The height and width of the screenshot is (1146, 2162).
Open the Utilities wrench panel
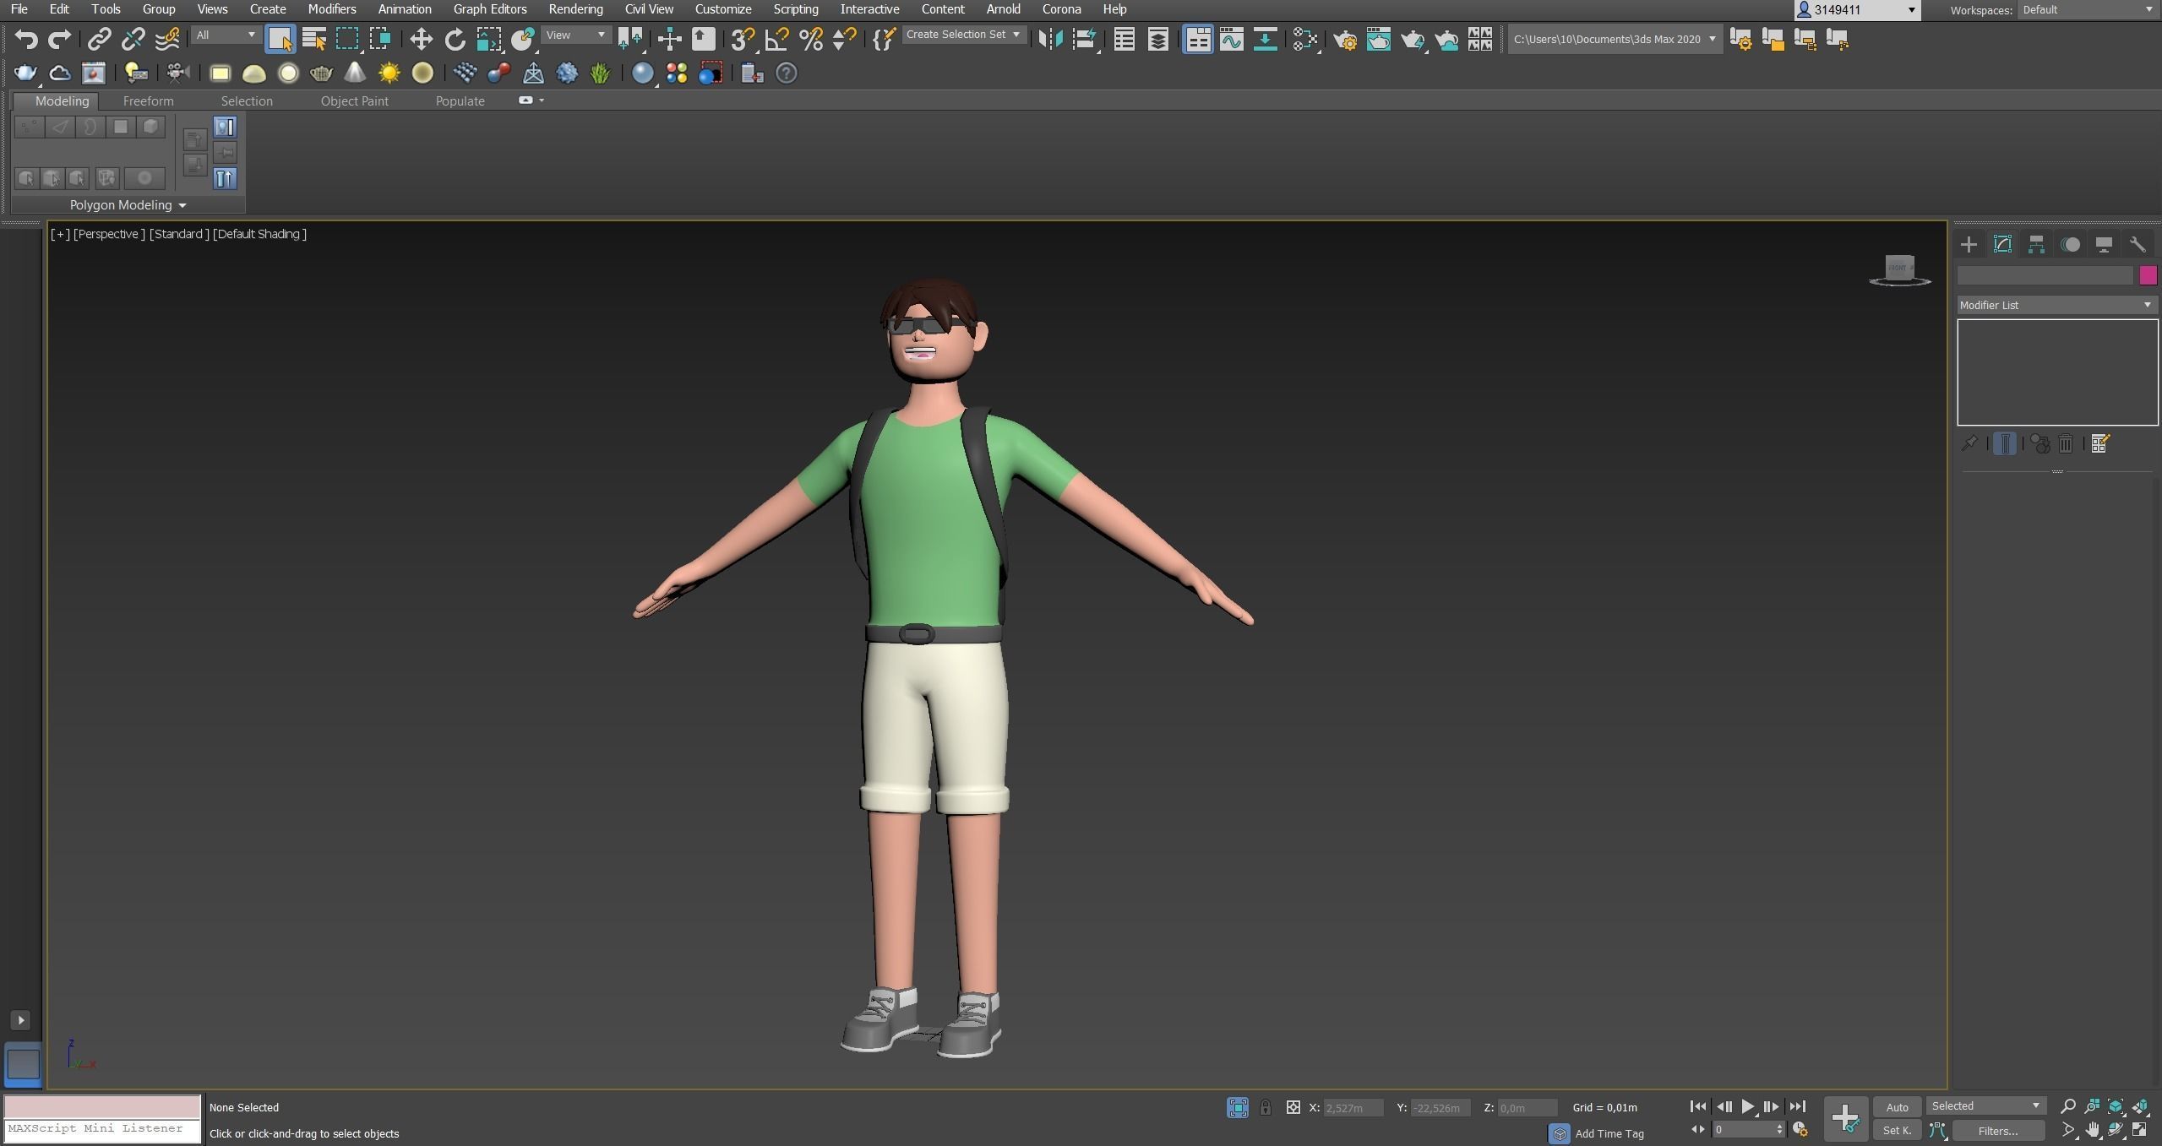tap(2137, 245)
